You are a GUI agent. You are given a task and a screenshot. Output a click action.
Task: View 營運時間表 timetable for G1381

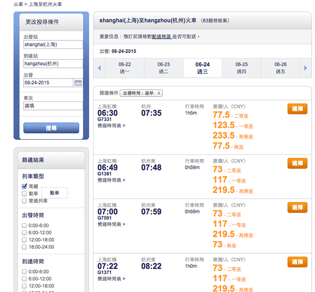[x=111, y=180]
